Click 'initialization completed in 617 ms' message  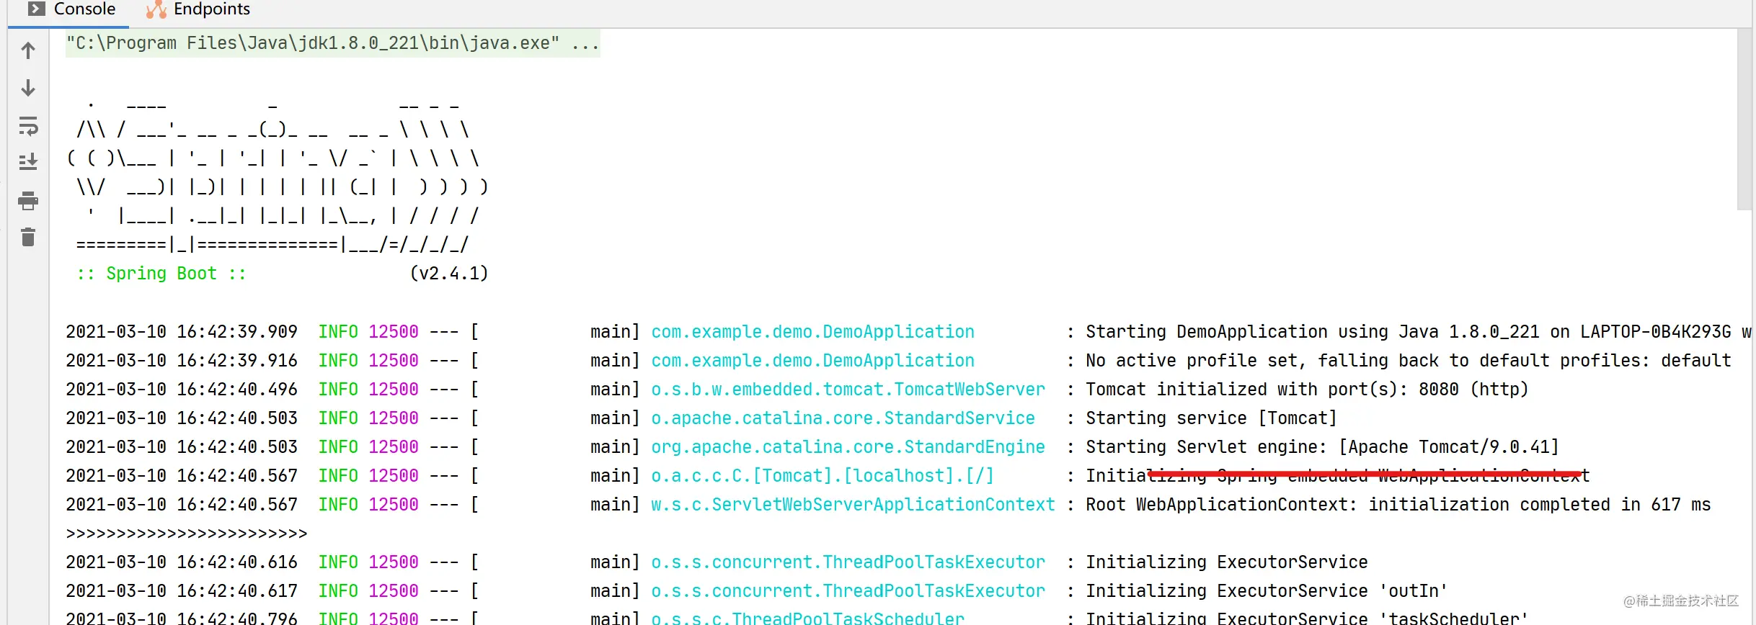(1540, 505)
